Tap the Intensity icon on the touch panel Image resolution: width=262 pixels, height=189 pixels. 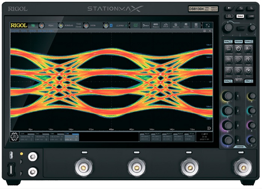[x=228, y=70]
